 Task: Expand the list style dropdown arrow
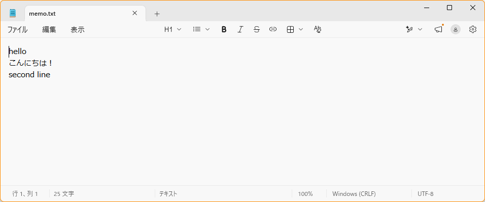207,30
